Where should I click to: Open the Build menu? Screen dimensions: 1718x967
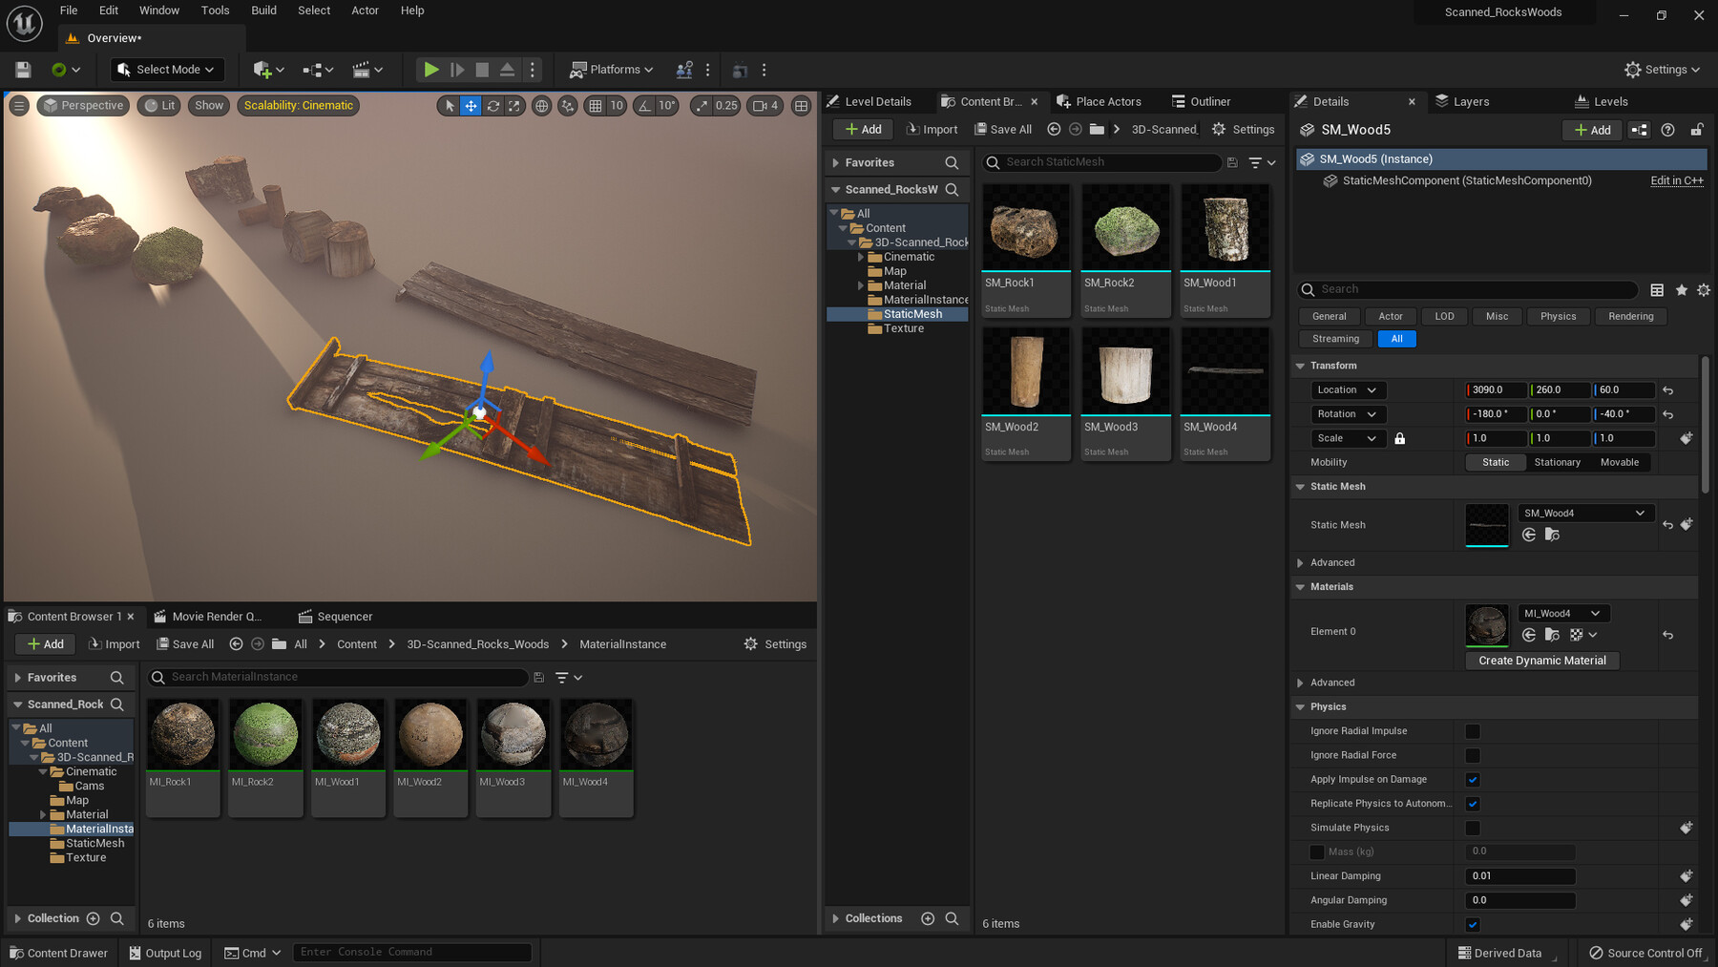pos(263,11)
